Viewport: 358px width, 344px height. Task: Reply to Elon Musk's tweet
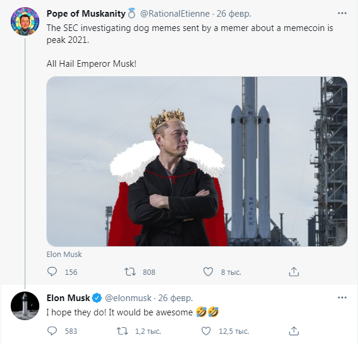click(52, 330)
